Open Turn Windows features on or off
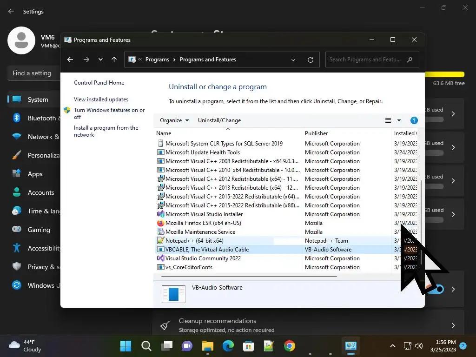Screen dimensions: 476x357 click(x=109, y=113)
